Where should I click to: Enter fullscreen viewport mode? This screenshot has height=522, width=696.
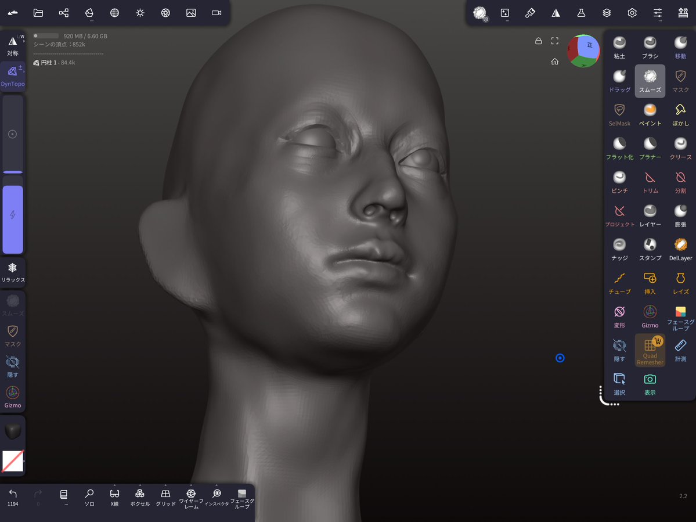pos(555,41)
